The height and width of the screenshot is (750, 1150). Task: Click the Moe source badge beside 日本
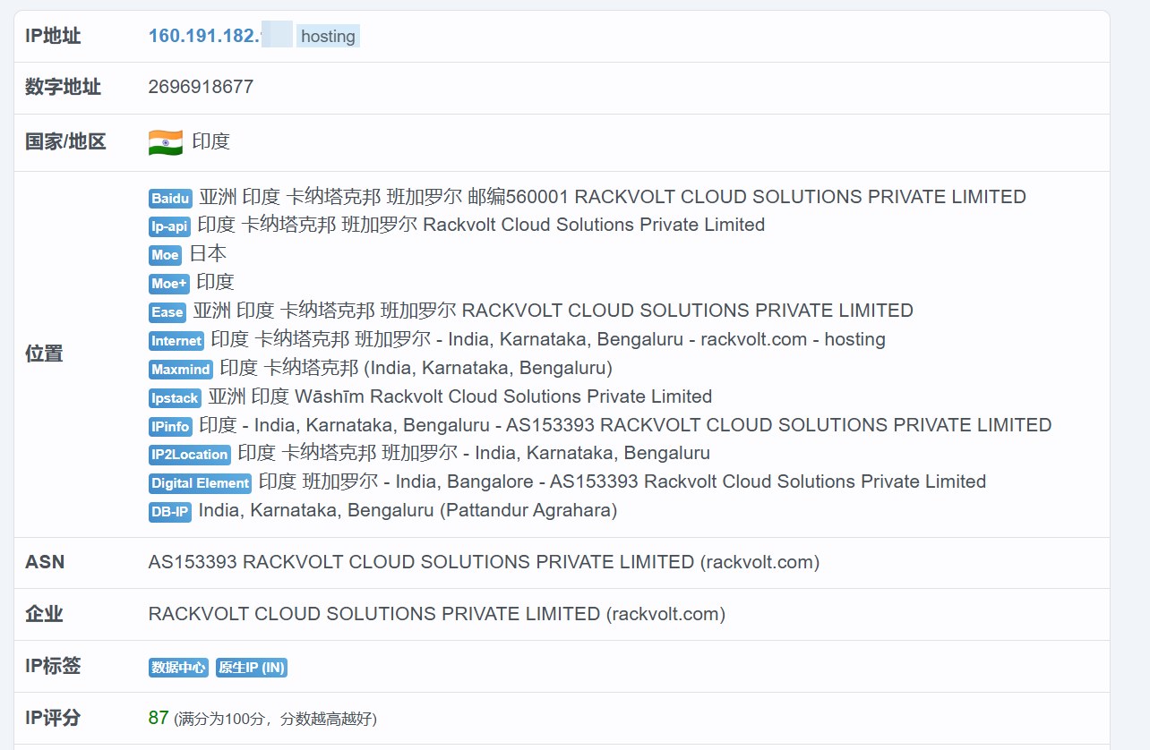pos(165,255)
